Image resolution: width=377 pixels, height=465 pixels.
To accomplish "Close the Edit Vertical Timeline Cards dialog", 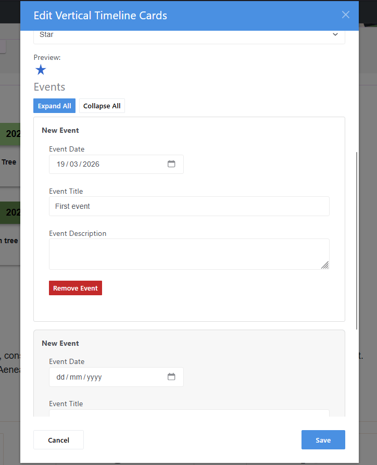I will point(346,15).
